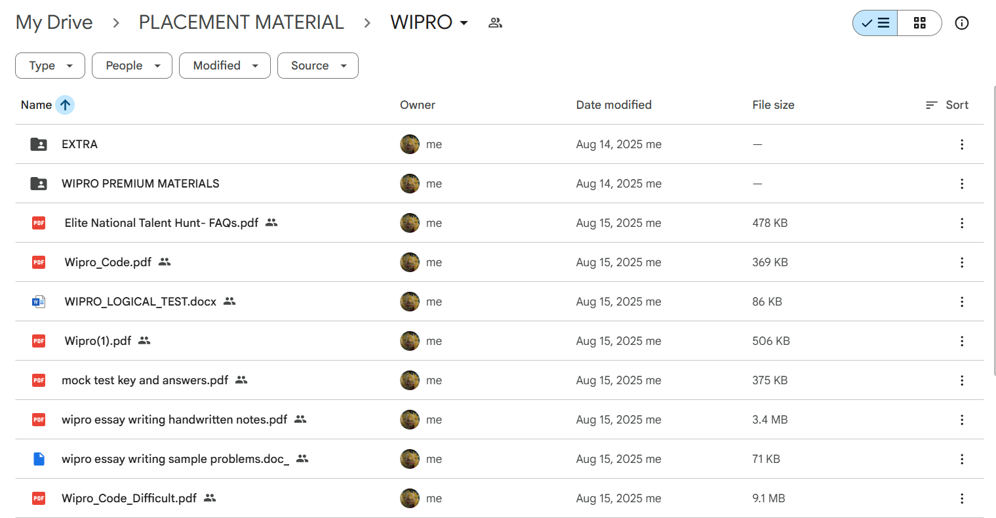Select the Wipro_Code_Difficult.pdf file name
The image size is (996, 518).
(x=129, y=498)
